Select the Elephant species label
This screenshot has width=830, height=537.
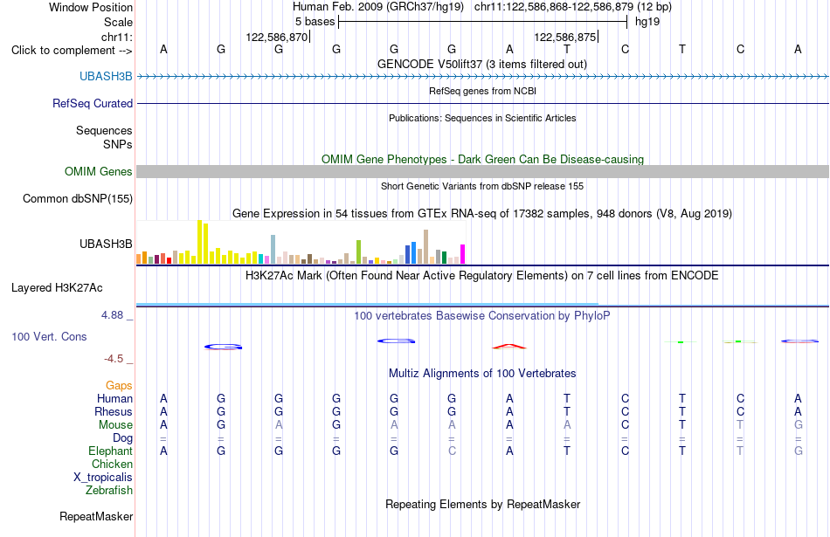pos(111,451)
